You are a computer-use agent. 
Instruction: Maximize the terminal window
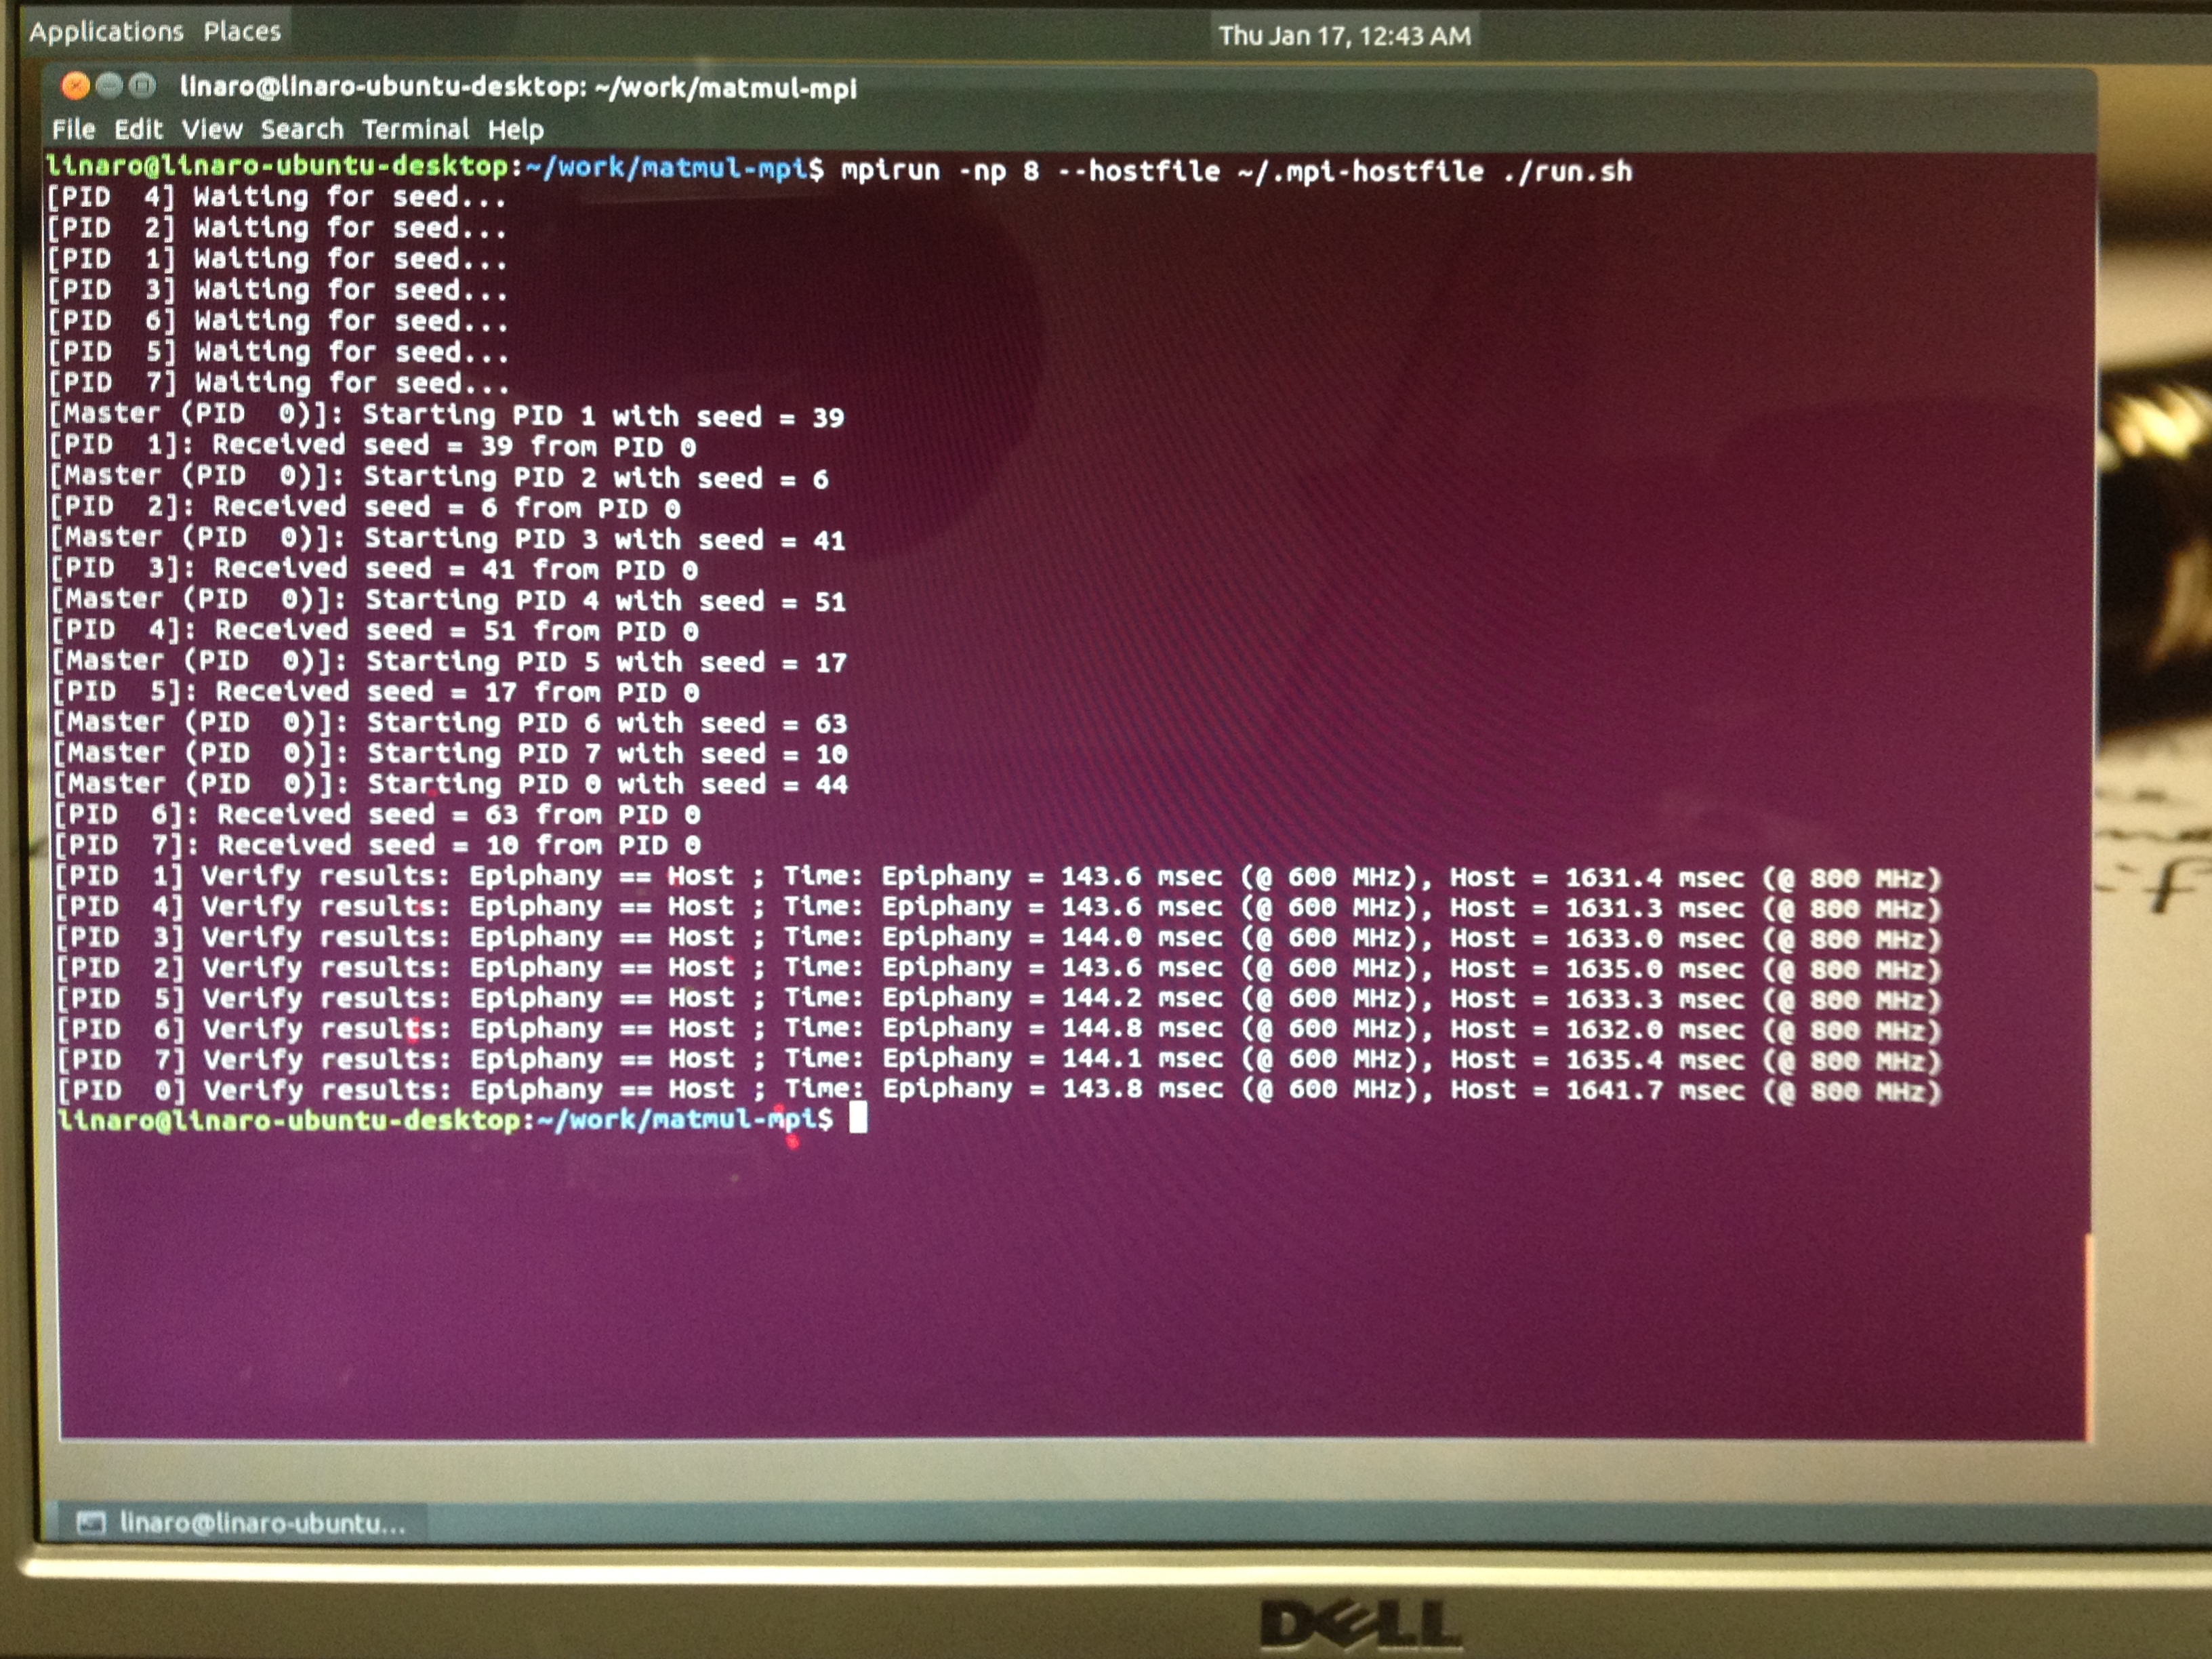pyautogui.click(x=143, y=86)
